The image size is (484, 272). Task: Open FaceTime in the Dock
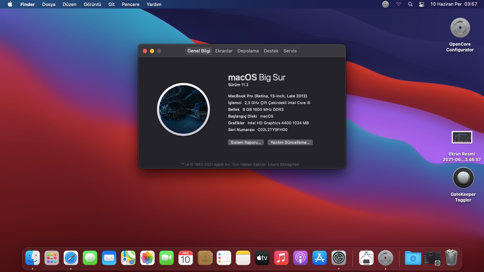point(167,258)
